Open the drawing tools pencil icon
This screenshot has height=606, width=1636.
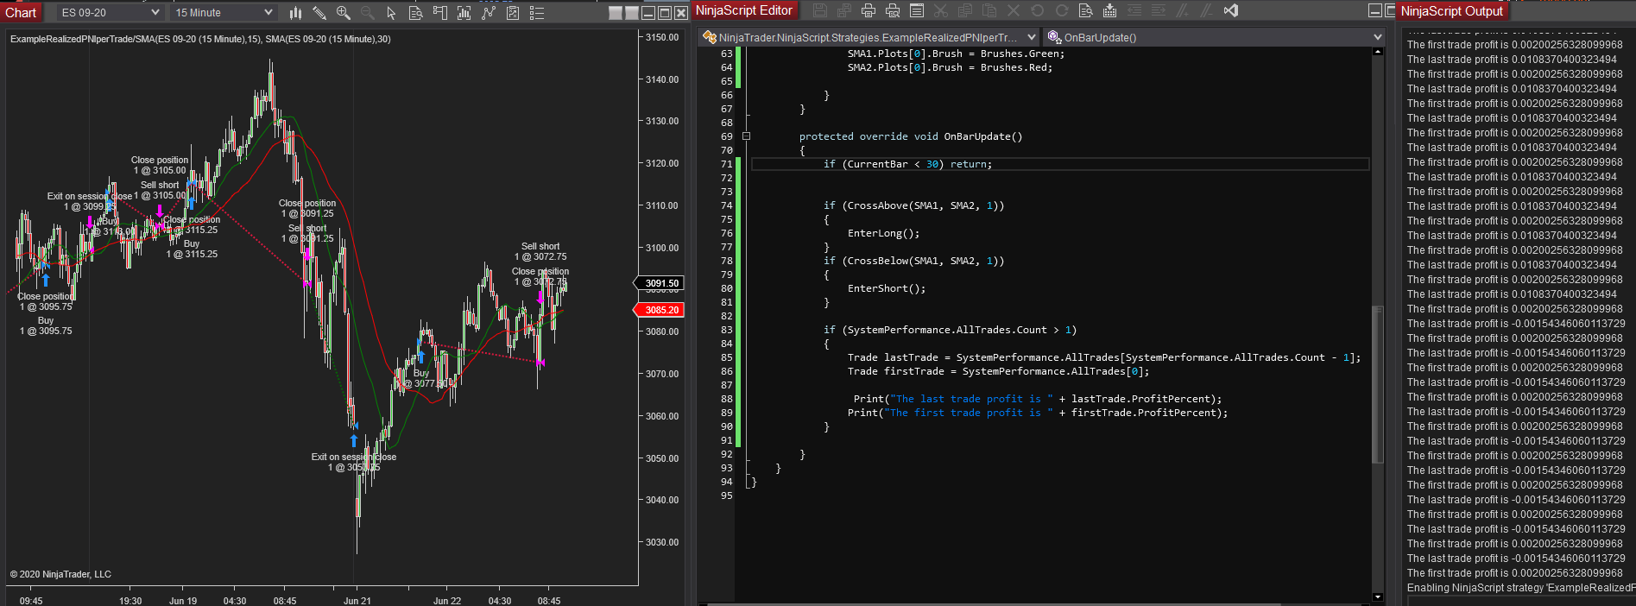pyautogui.click(x=319, y=13)
